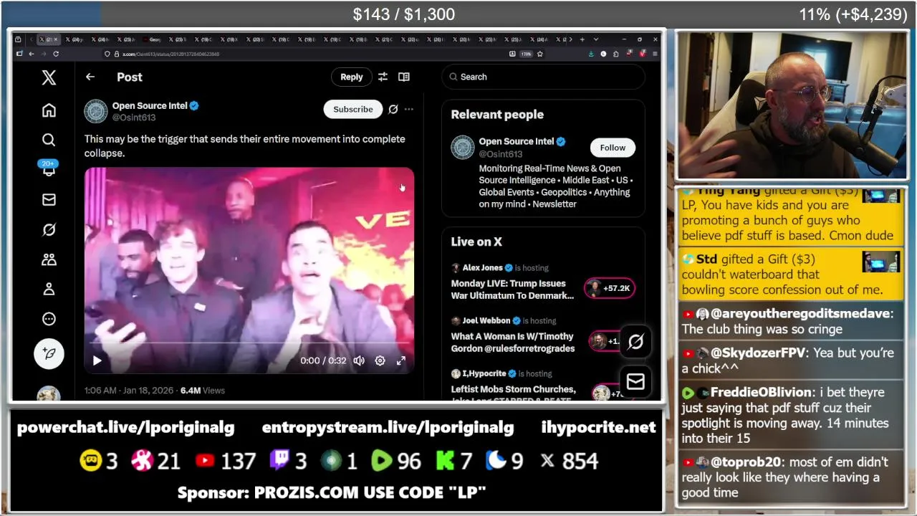Click the Open Source Intel bio text
The image size is (917, 516).
click(x=555, y=186)
